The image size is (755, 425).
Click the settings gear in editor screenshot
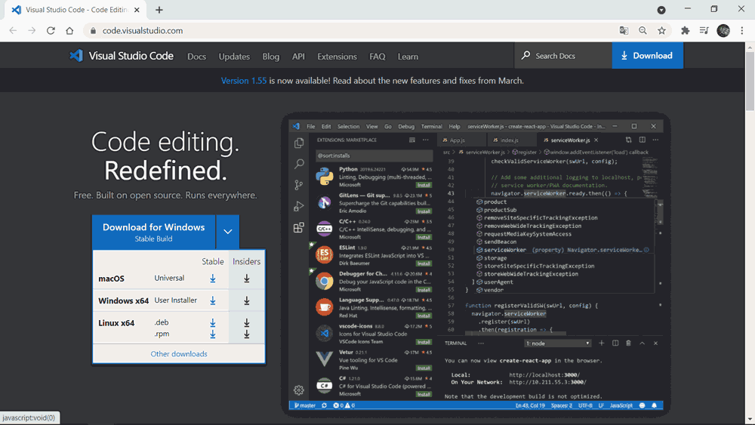pos(299,390)
